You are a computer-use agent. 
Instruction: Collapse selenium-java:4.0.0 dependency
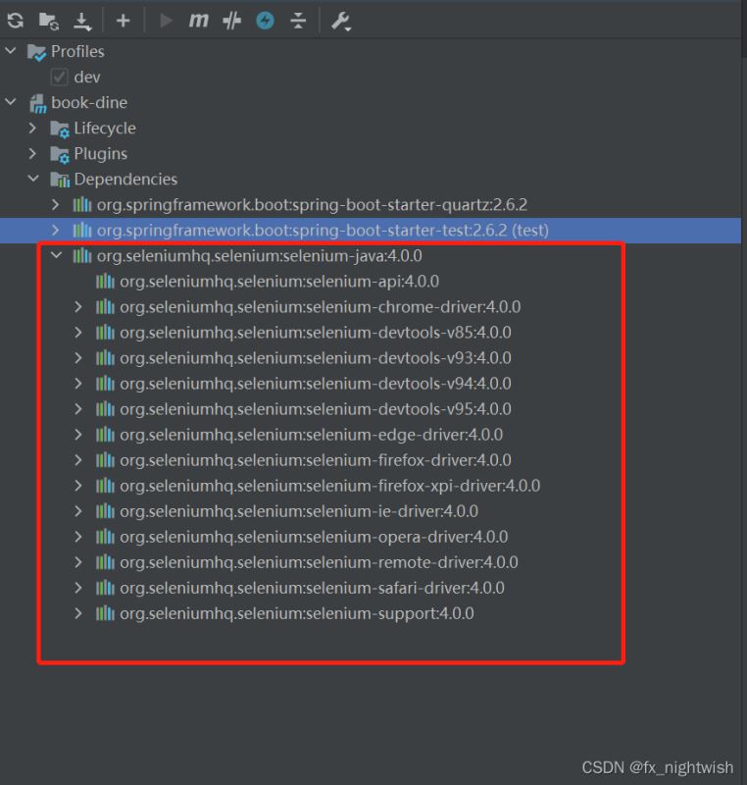pos(57,255)
